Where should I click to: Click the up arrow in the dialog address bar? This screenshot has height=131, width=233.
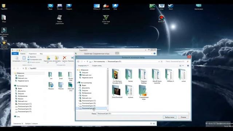click(87, 61)
